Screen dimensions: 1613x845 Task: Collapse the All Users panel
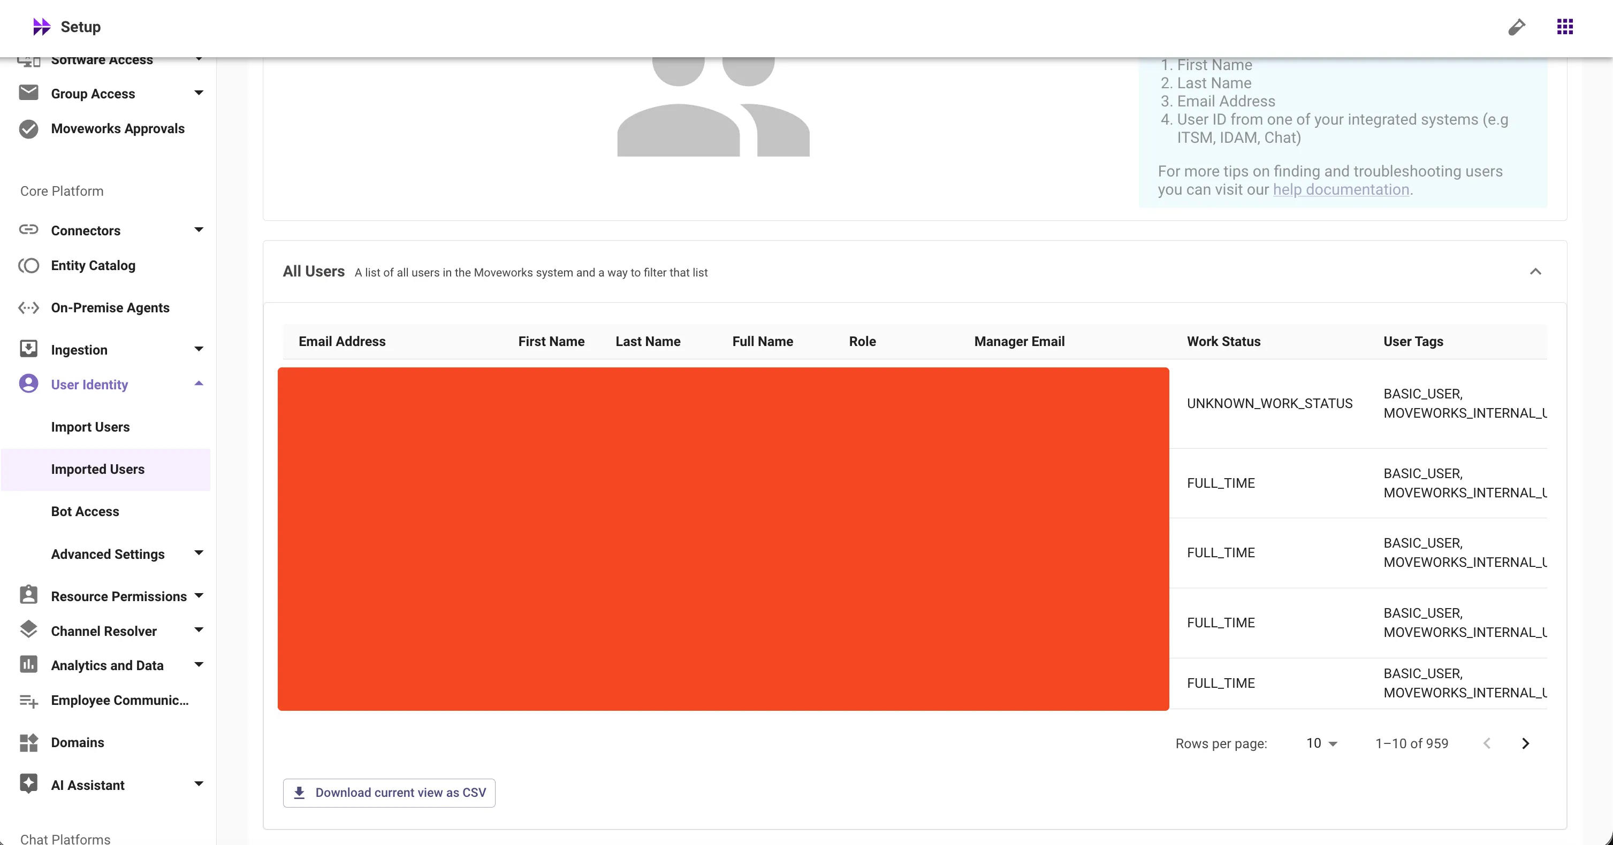[x=1535, y=272]
